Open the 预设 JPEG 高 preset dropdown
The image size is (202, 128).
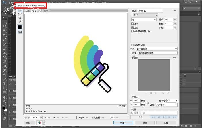click(x=150, y=11)
